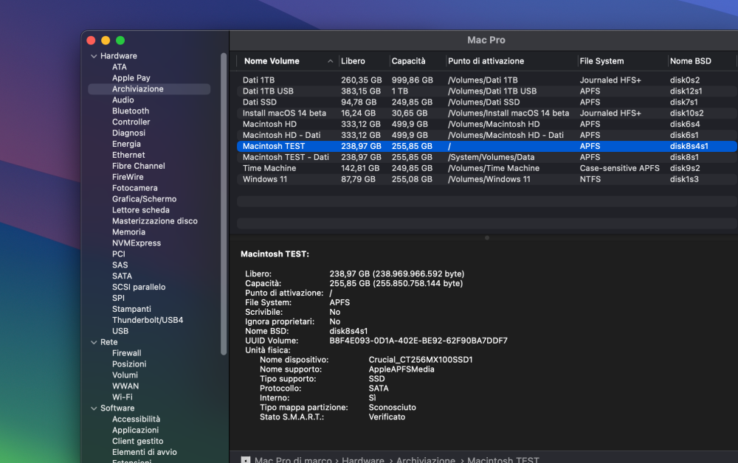Select Lettore scheda in the sidebar

[141, 210]
